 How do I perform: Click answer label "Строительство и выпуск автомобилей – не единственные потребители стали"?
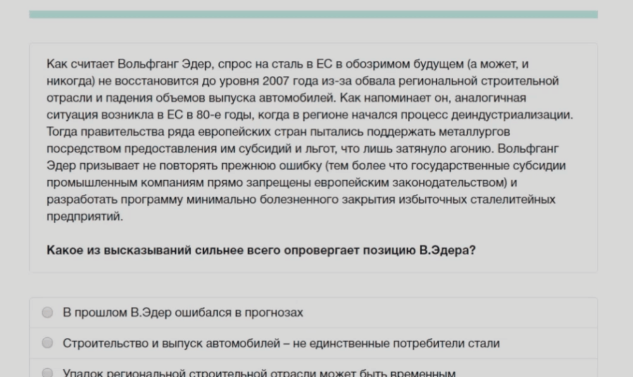tap(280, 343)
